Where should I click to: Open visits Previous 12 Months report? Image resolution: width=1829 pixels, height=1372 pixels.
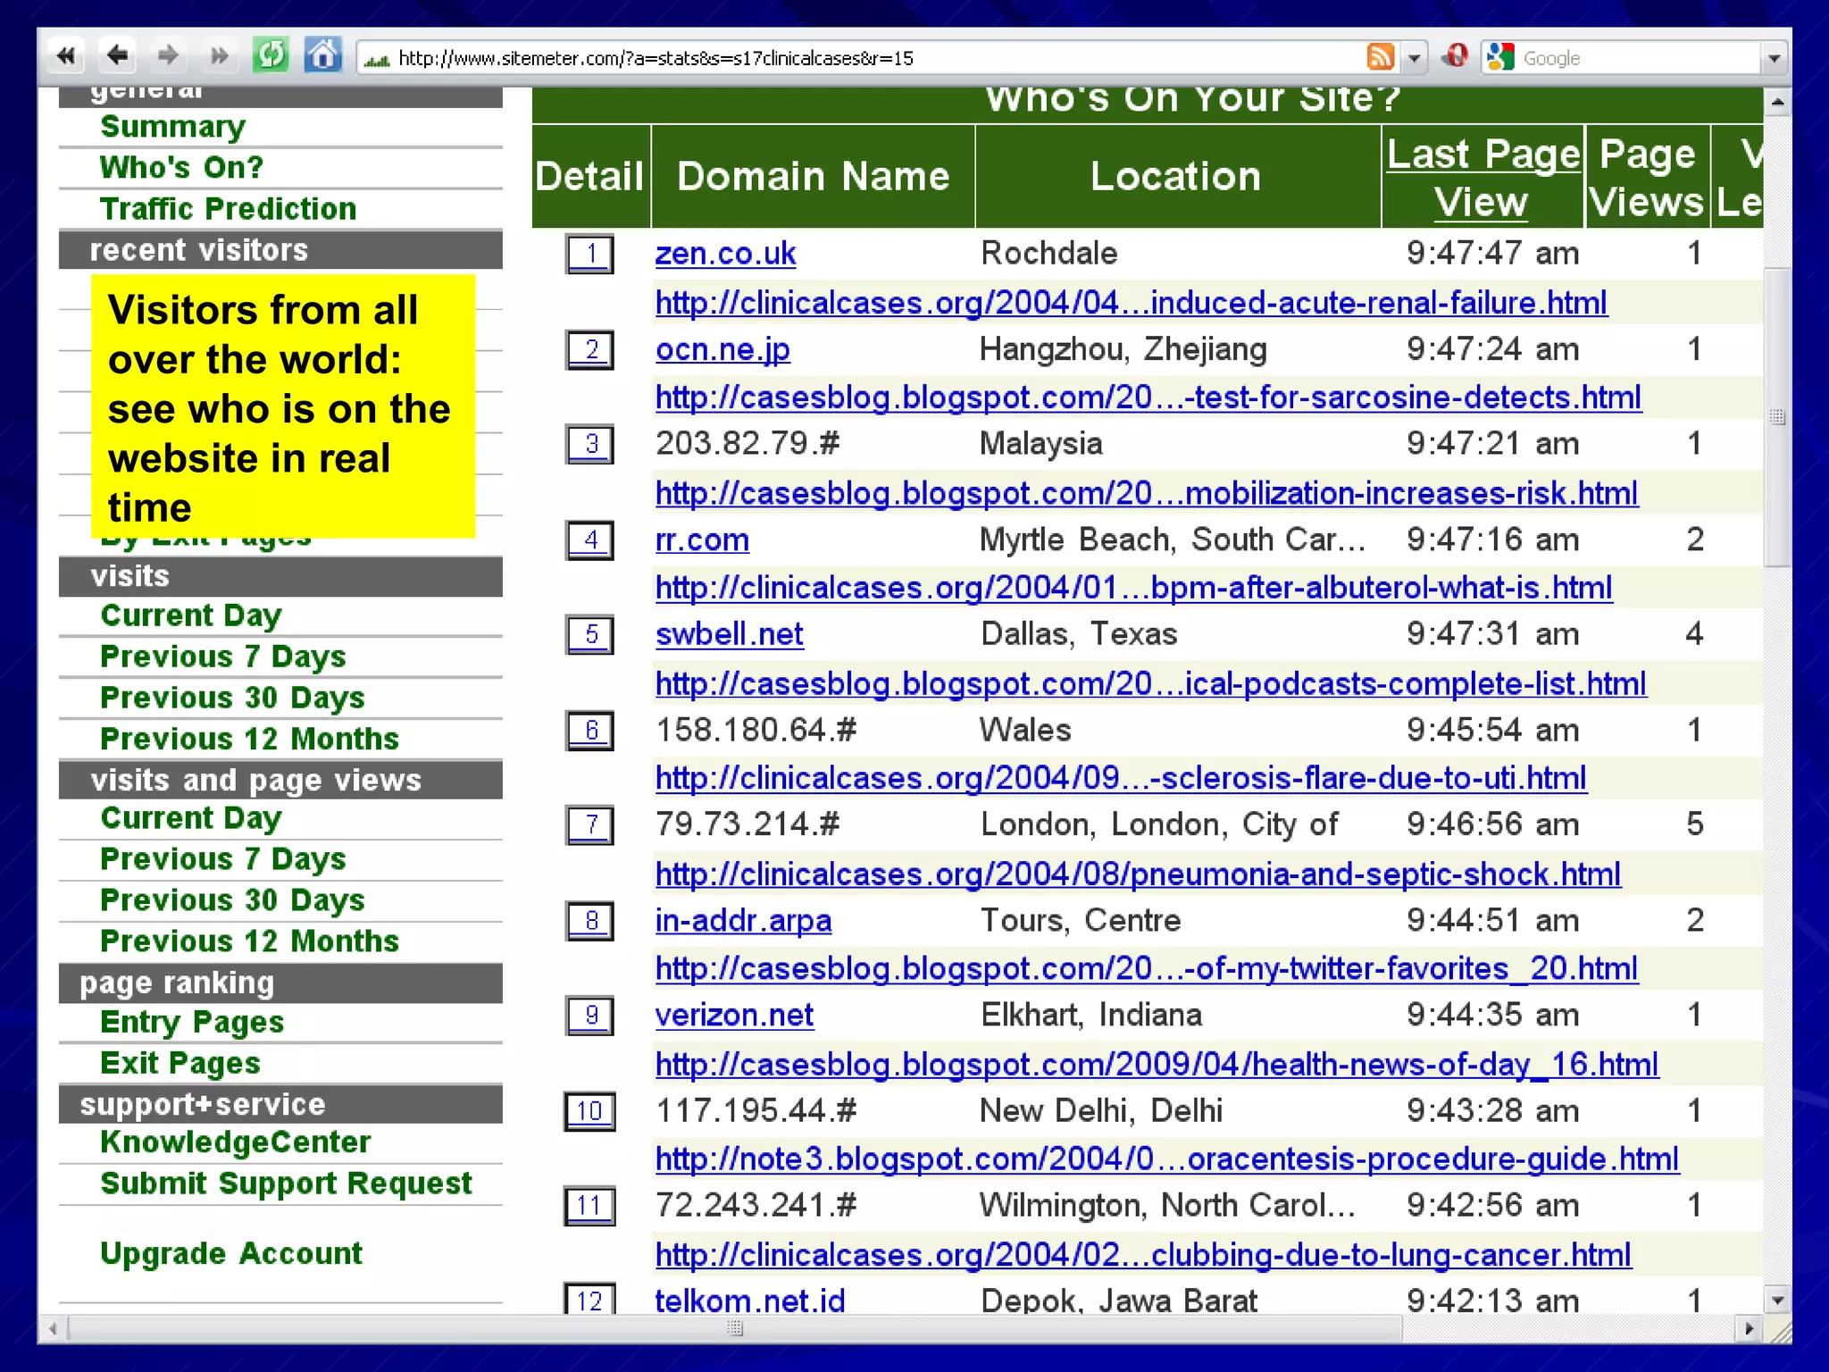(x=249, y=739)
